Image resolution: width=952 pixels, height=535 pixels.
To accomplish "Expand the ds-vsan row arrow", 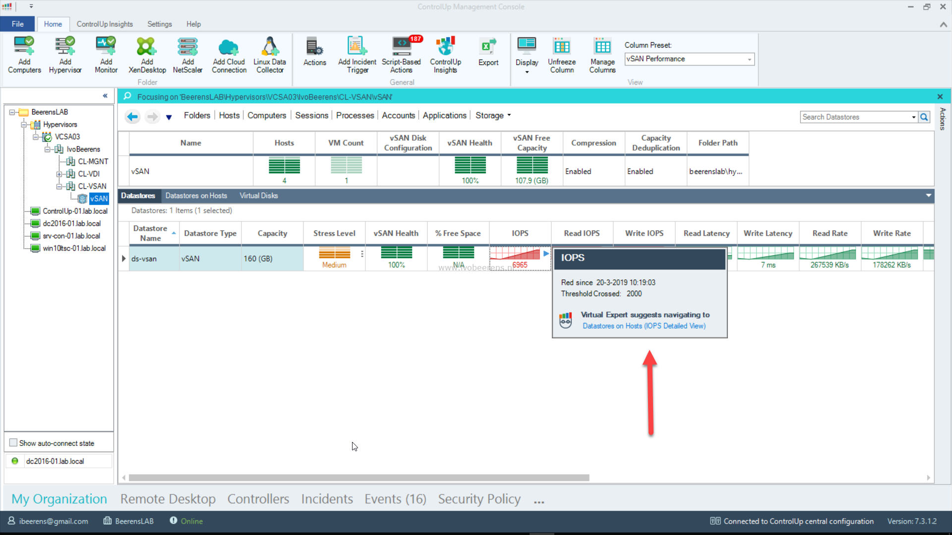I will coord(123,259).
